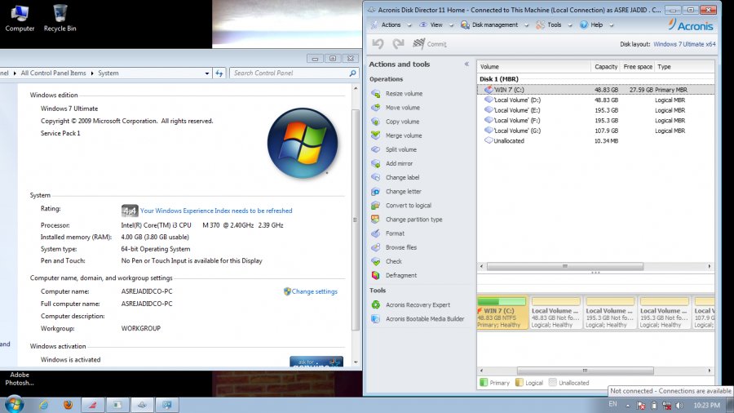Select the Local Volume (E:) row
This screenshot has width=734, height=413.
click(x=596, y=110)
